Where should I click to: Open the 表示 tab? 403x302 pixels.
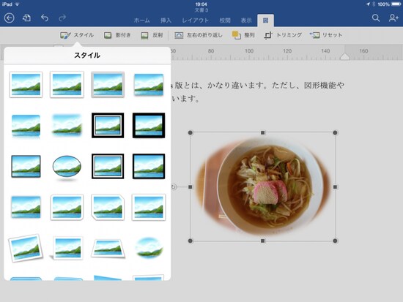pos(246,20)
